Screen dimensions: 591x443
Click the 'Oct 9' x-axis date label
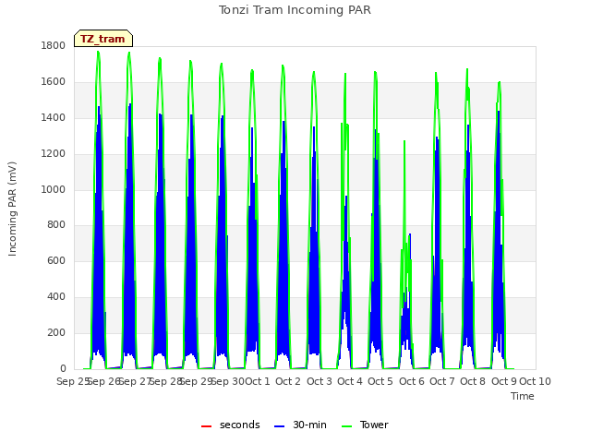[x=504, y=381]
